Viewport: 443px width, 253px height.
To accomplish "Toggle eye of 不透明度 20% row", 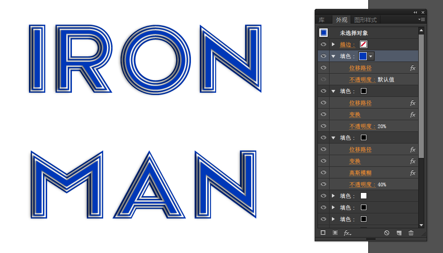I will 323,126.
